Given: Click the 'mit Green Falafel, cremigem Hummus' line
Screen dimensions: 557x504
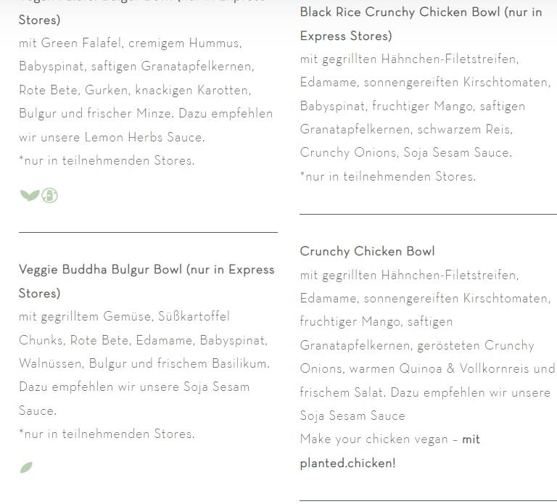Looking at the screenshot, I should click(x=131, y=43).
